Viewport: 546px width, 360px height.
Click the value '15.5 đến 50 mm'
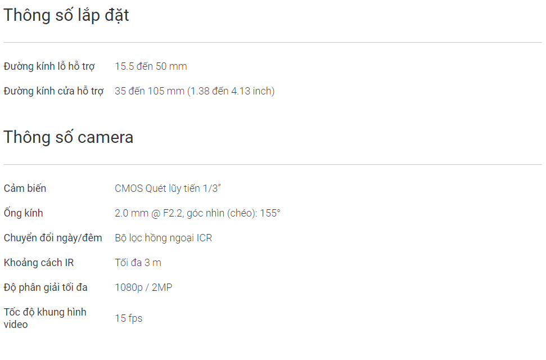coord(151,66)
